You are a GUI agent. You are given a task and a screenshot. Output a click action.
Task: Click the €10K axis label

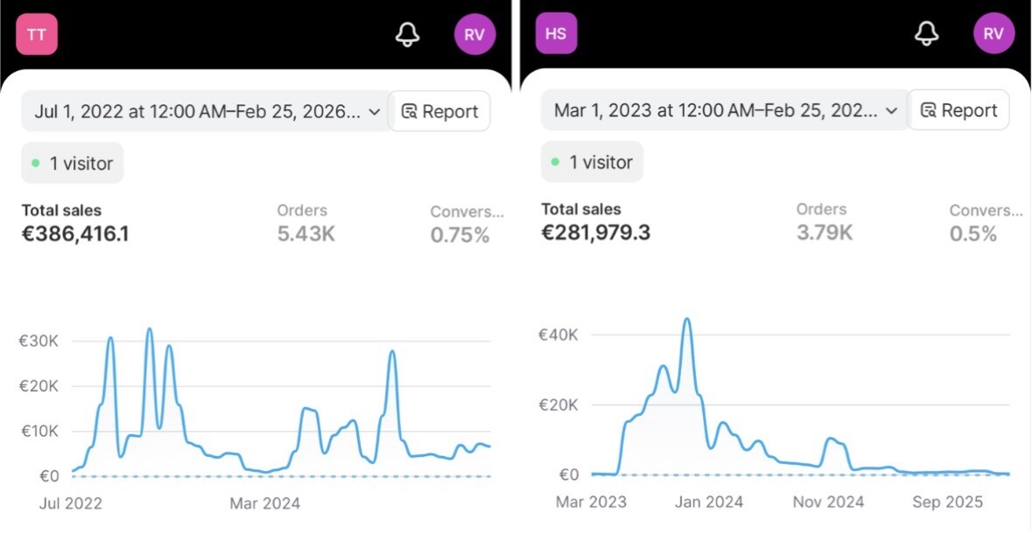[x=39, y=432]
